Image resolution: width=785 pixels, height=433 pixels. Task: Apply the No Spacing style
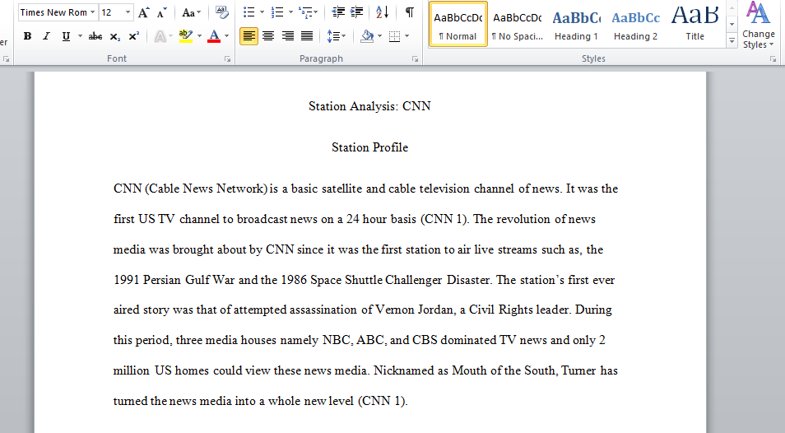pyautogui.click(x=517, y=24)
